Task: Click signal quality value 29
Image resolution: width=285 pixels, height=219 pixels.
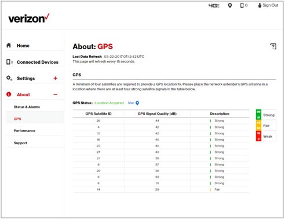Action: [157, 189]
